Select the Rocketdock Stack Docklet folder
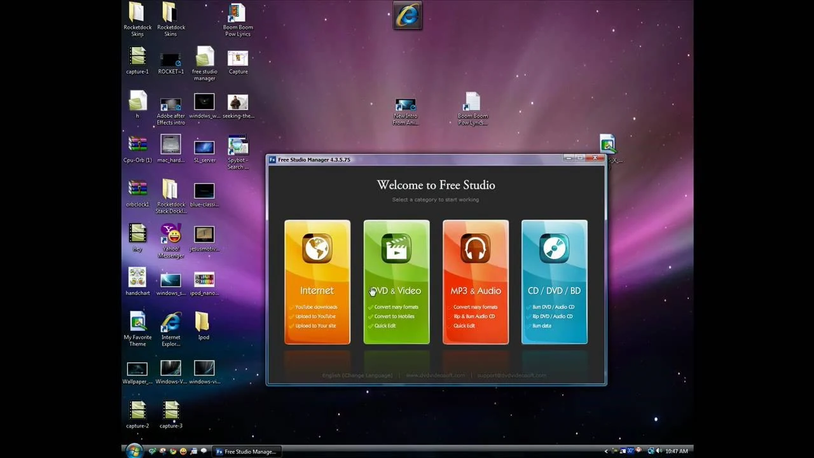 click(x=170, y=197)
